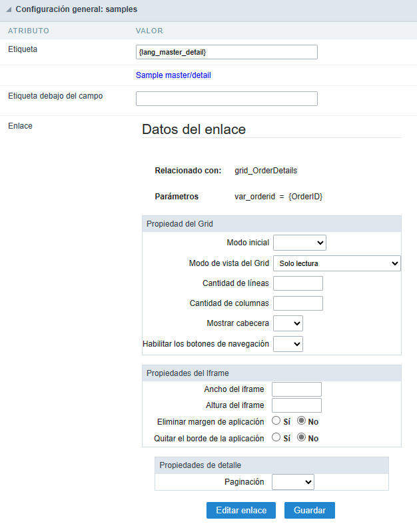Select Sí for Eliminar margen de aplicación
This screenshot has height=528, width=417.
276,421
